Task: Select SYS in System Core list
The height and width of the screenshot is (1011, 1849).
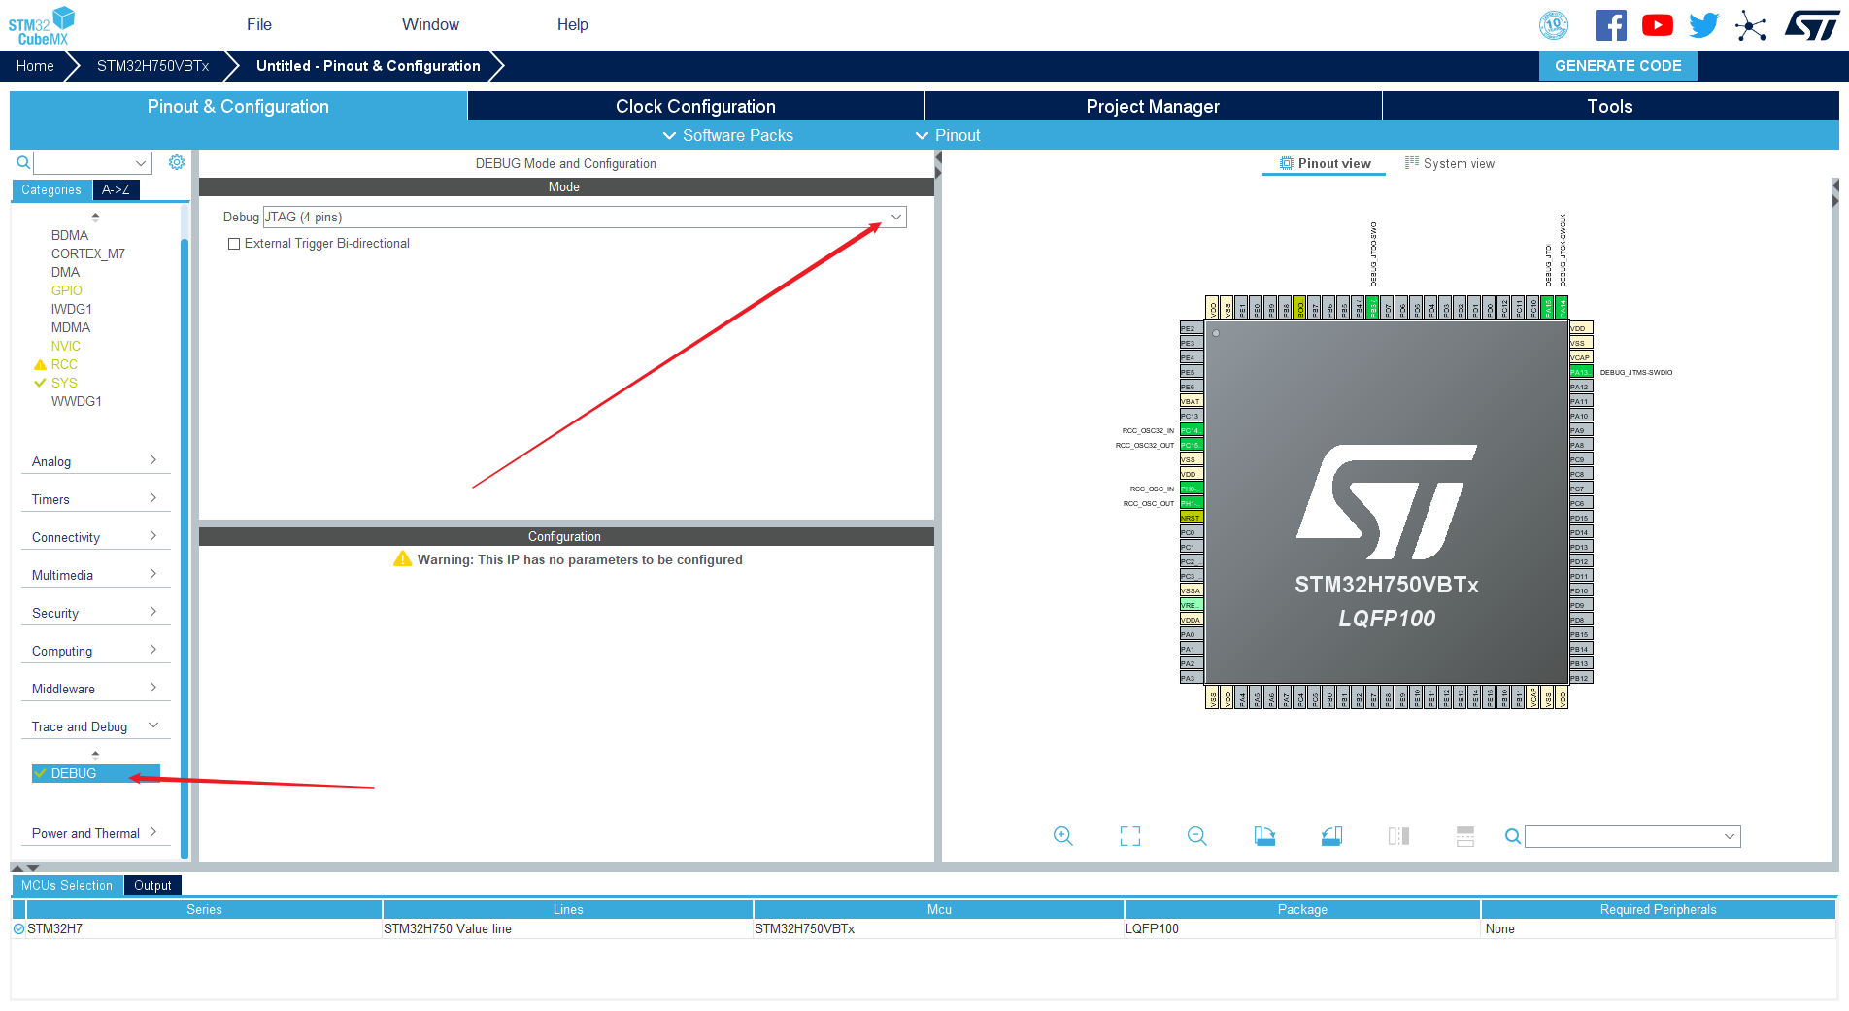Action: tap(64, 383)
